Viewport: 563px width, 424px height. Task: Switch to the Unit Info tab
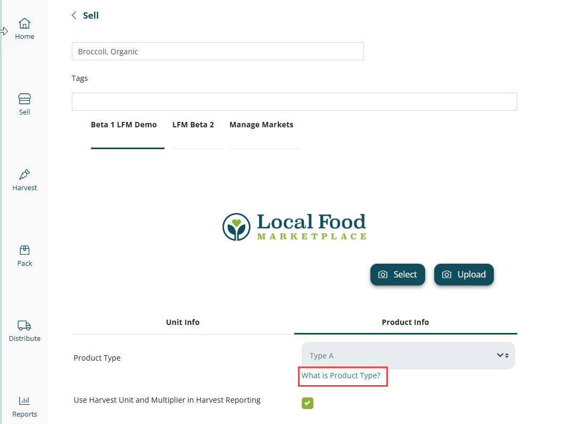(x=183, y=322)
